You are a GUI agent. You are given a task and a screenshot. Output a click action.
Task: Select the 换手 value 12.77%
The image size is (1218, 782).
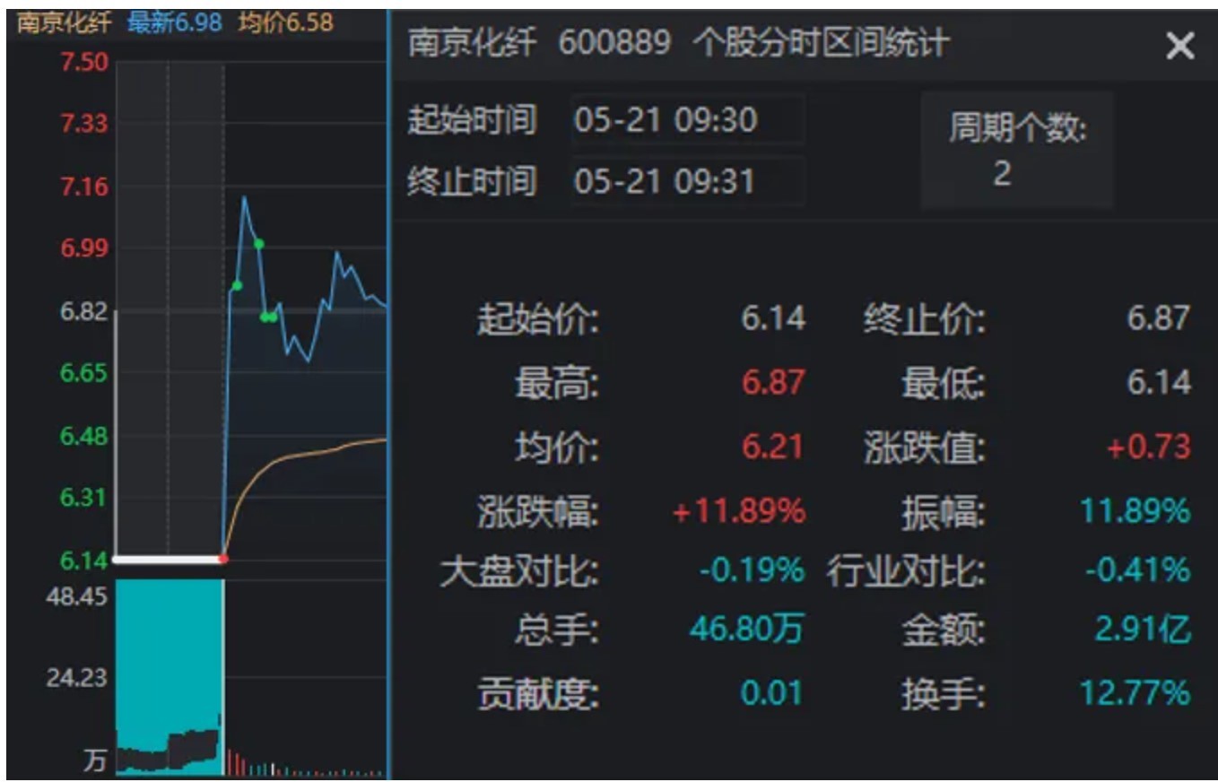(1135, 692)
